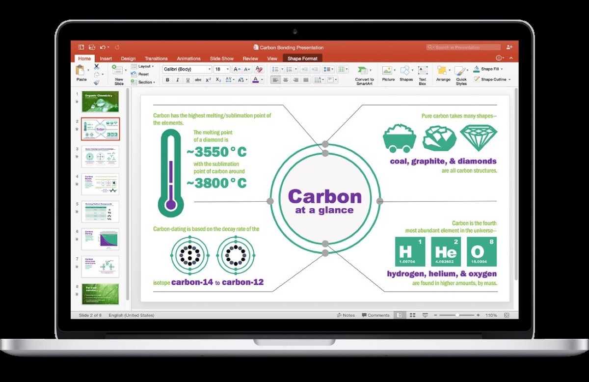Toggle the Notes pane

coord(346,315)
